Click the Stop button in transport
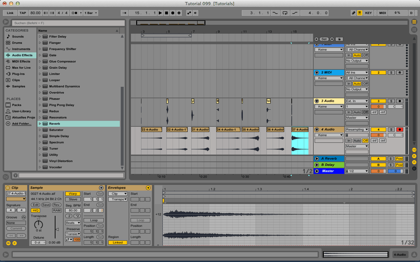The image size is (420, 262). pos(166,13)
